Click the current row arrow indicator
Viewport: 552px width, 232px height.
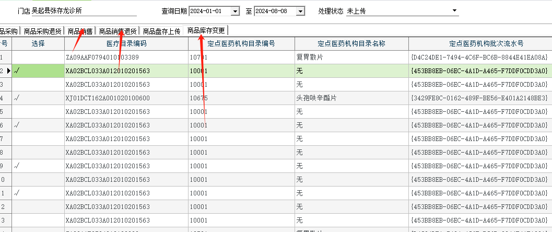click(x=8, y=71)
